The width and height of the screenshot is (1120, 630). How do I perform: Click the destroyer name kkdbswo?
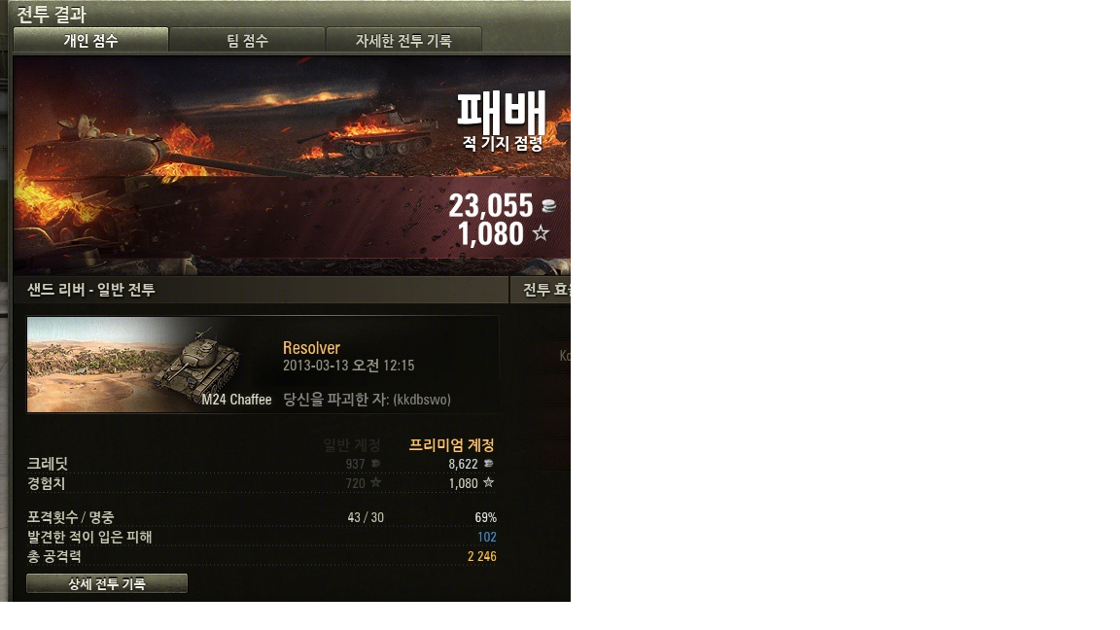[x=421, y=400]
